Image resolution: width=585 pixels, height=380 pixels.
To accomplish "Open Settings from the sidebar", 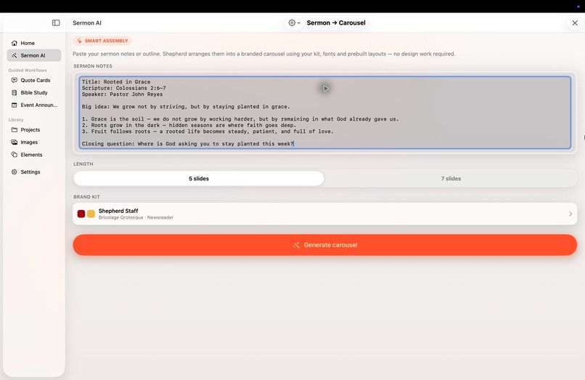I will [34, 172].
